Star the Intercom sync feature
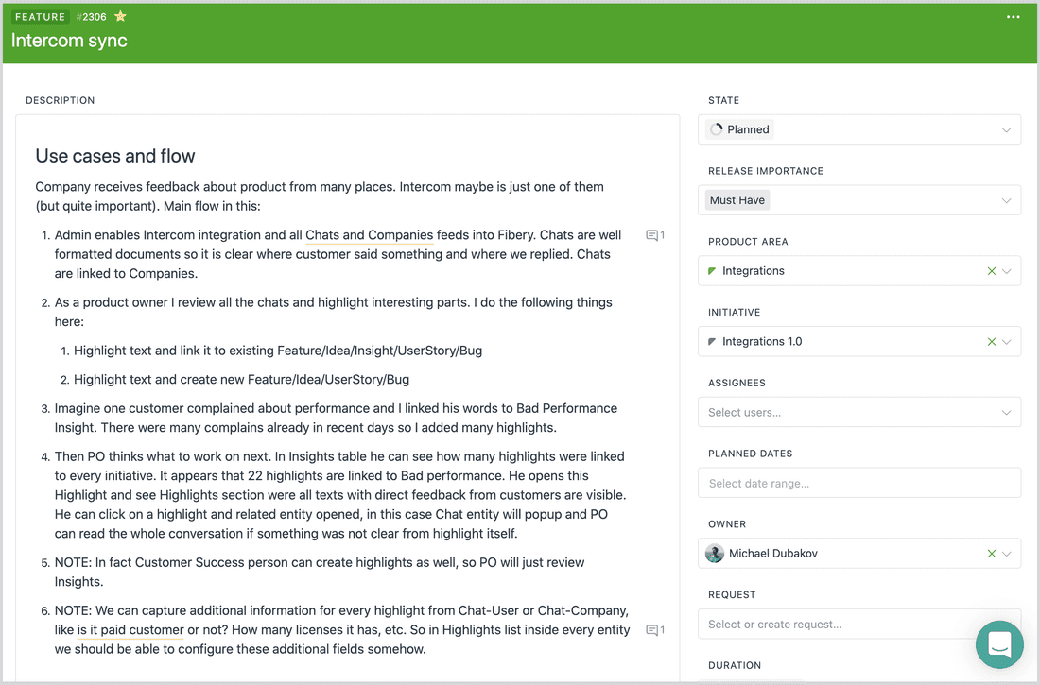This screenshot has width=1040, height=685. 119,16
